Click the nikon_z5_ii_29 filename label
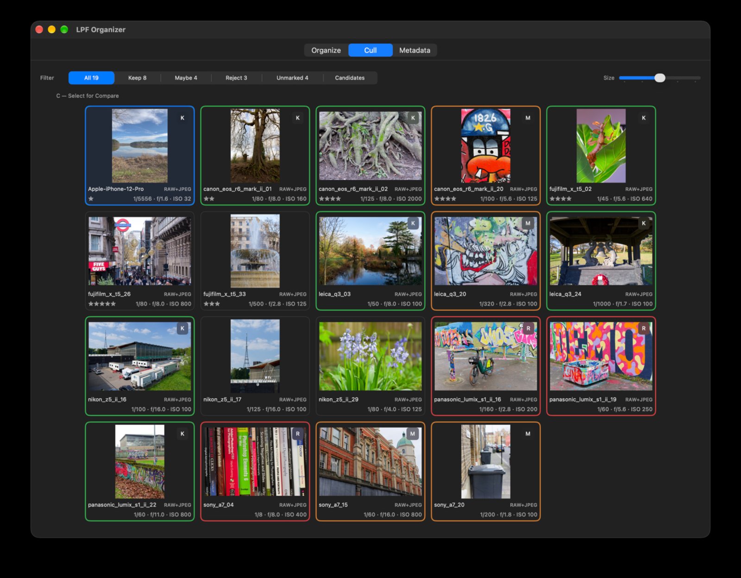 coord(339,399)
